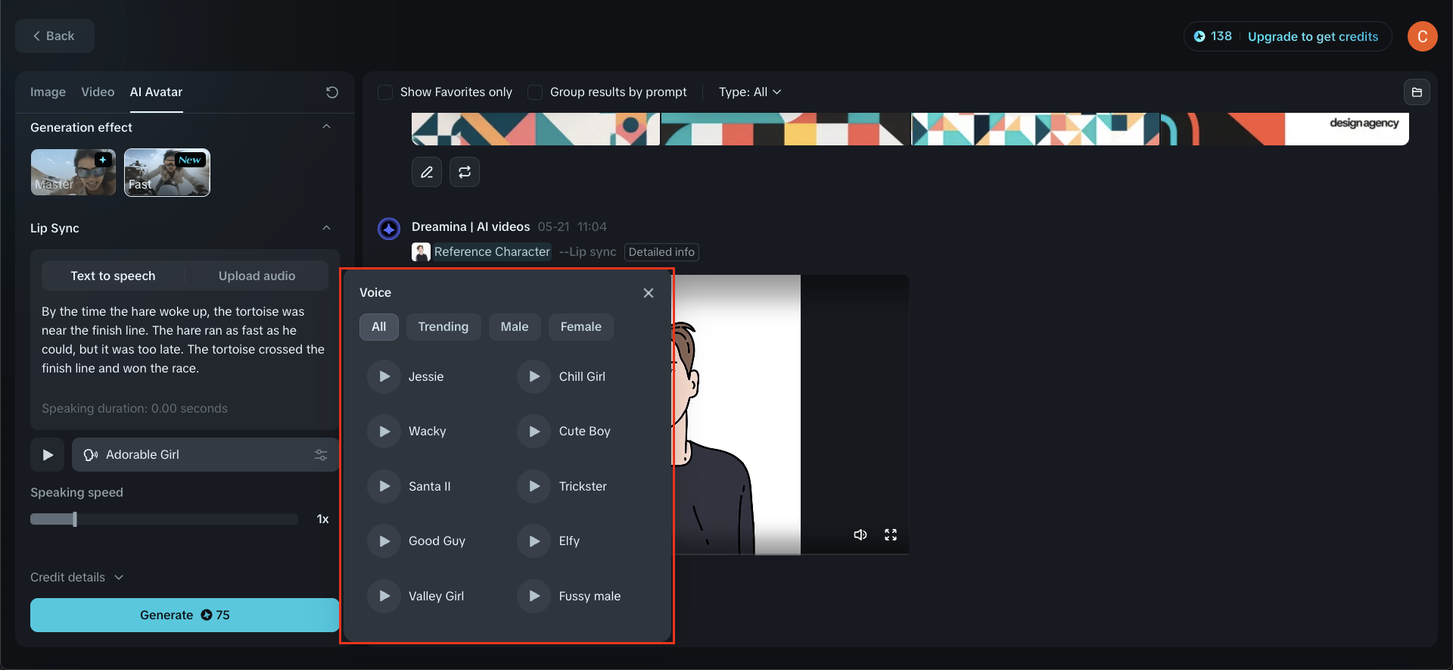The width and height of the screenshot is (1453, 670).
Task: Play the text to speech preview
Action: (x=48, y=455)
